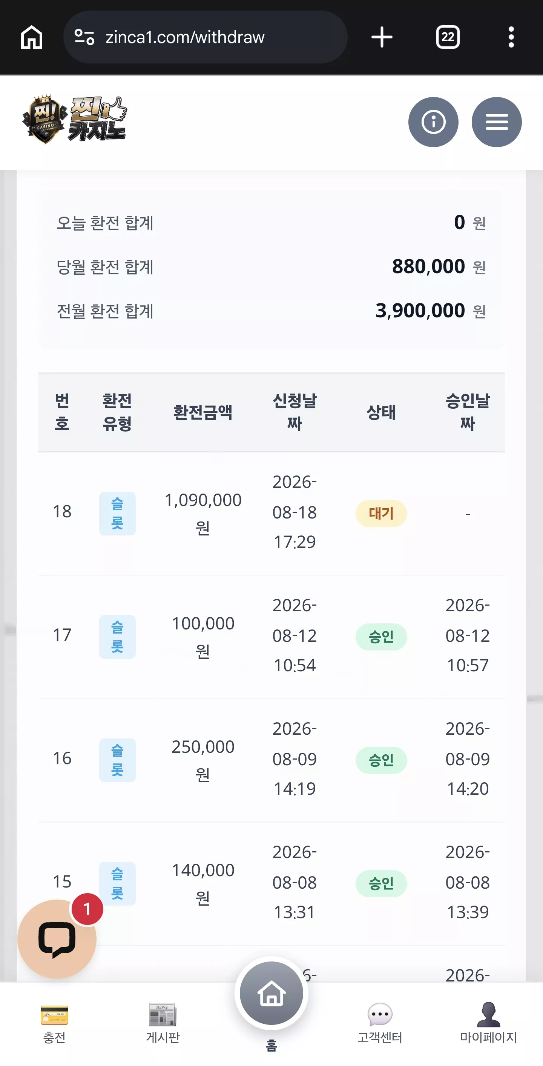The image size is (543, 1066).
Task: Tap the browser home icon
Action: click(x=32, y=37)
